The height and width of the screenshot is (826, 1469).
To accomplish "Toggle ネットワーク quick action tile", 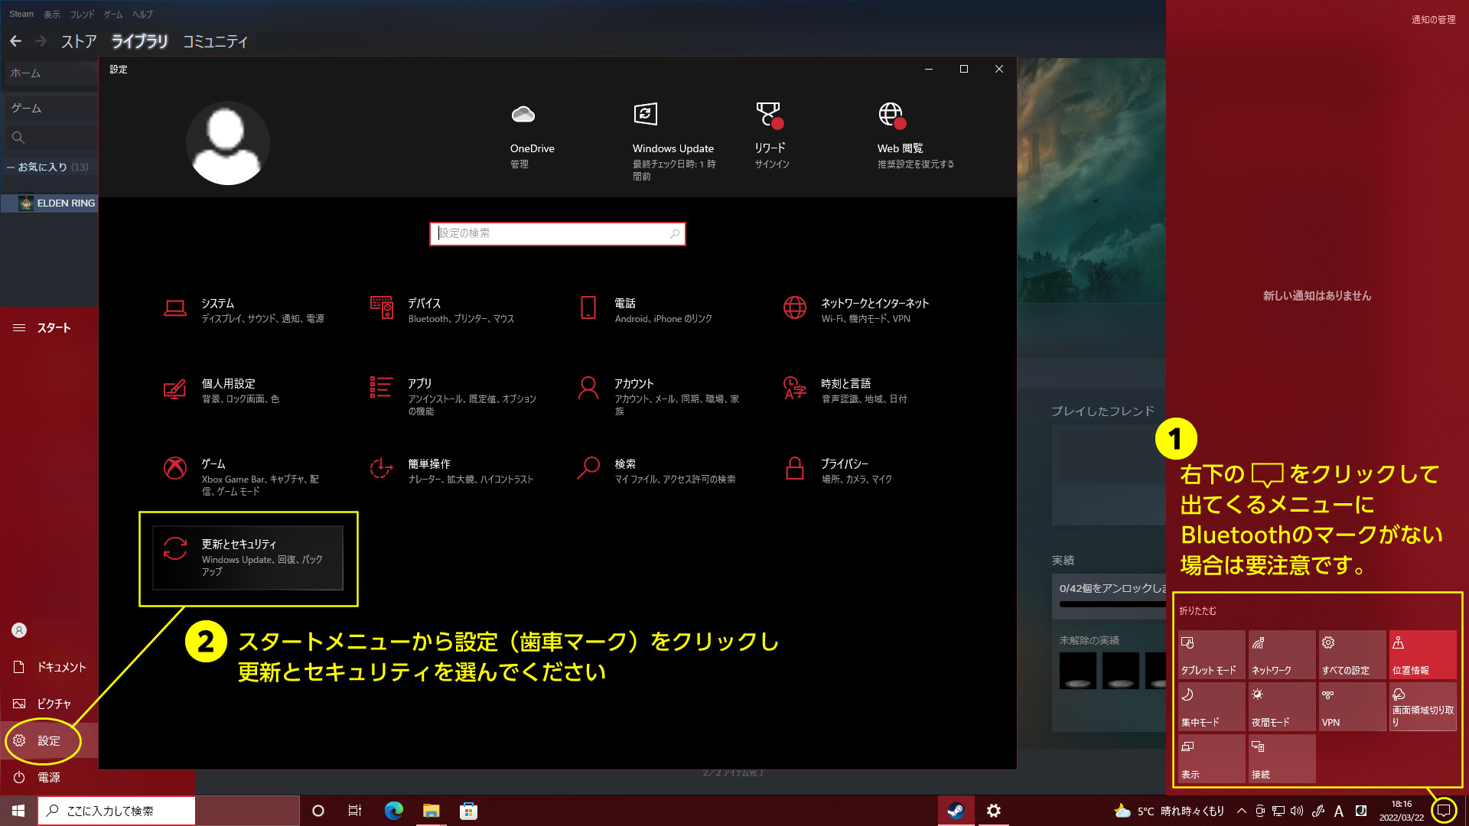I will [1282, 654].
